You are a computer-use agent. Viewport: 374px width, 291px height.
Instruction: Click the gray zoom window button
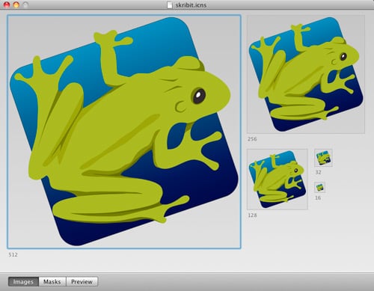click(x=25, y=4)
